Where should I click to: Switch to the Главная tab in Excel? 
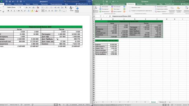coord(97,4)
